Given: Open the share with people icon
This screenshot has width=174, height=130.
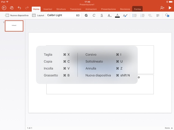Looking at the screenshot, I should pyautogui.click(x=162, y=8).
